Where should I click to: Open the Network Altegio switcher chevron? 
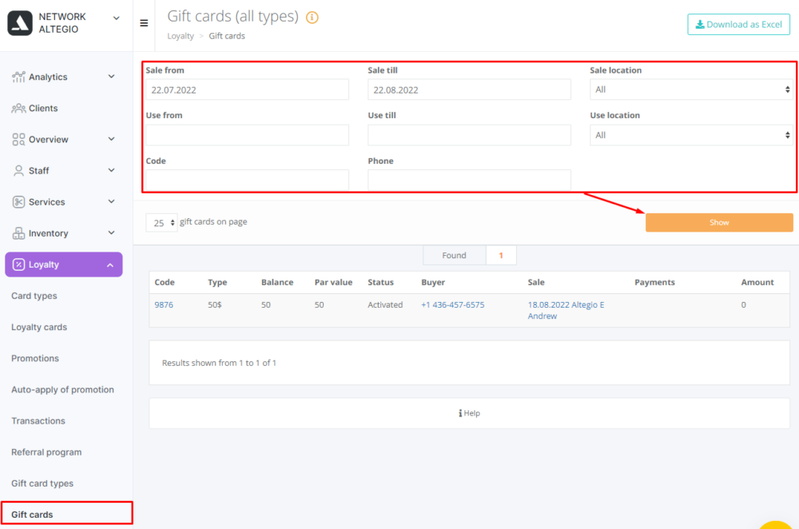(116, 18)
